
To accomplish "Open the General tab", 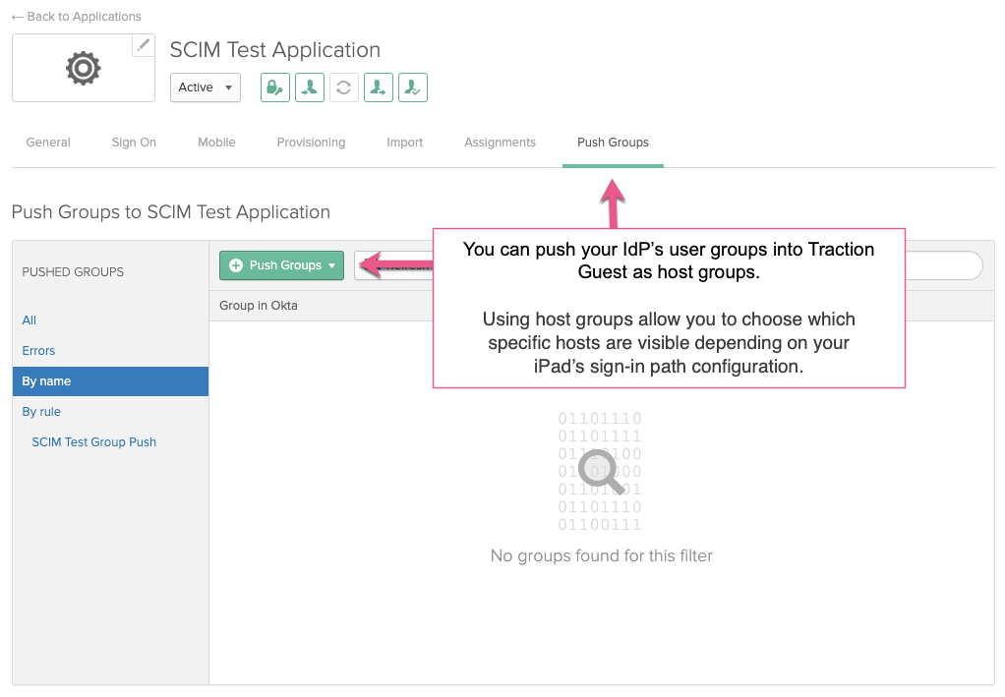I will (47, 142).
